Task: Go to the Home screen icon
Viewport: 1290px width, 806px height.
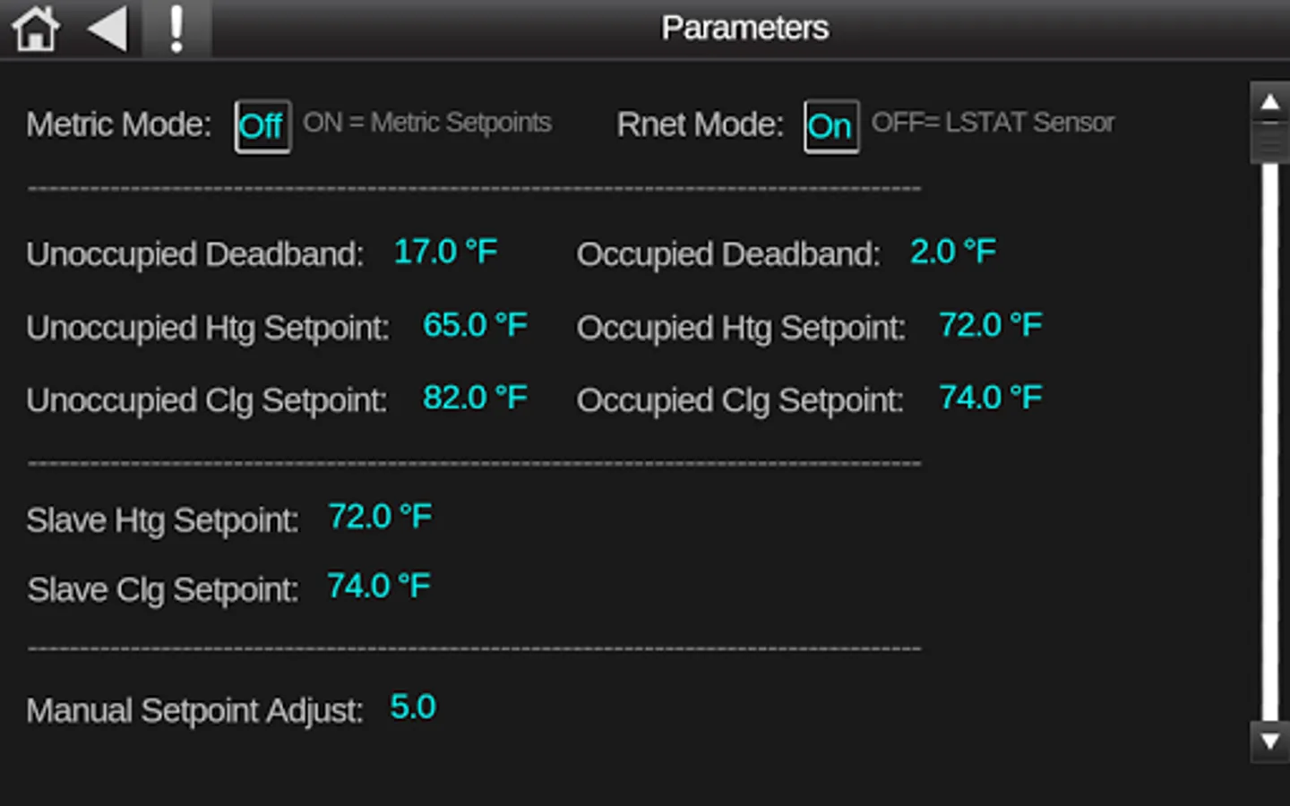Action: click(x=36, y=29)
